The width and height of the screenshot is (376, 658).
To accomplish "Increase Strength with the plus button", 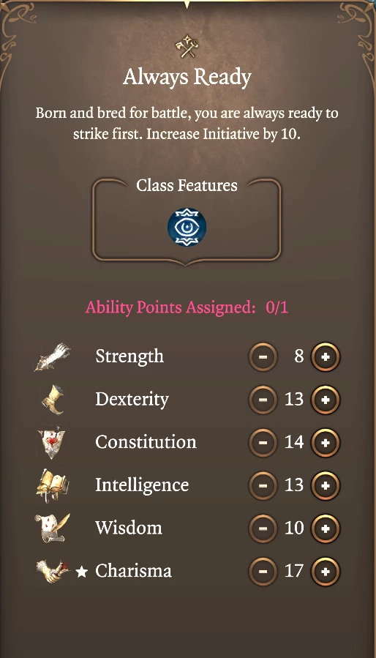I will pos(326,357).
